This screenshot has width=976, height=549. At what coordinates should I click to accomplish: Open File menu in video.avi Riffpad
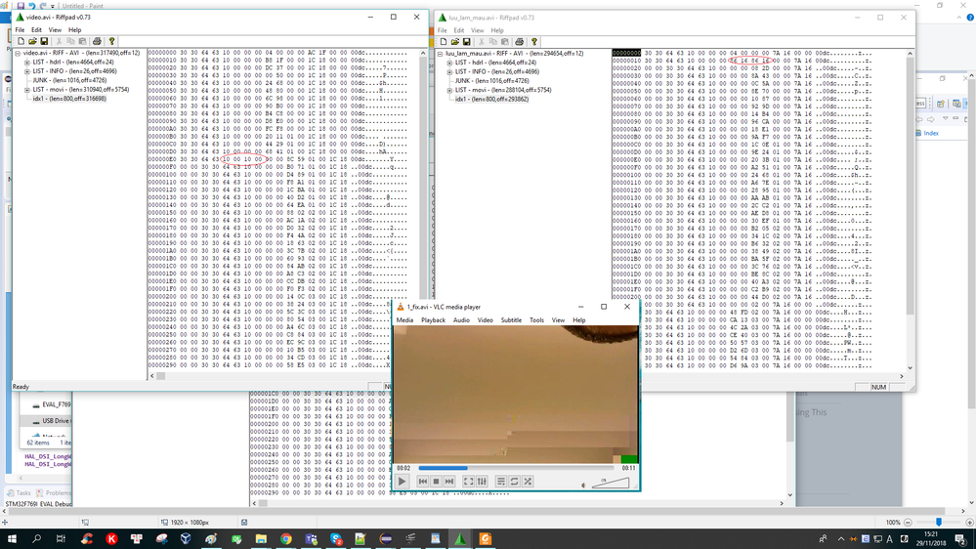click(x=20, y=30)
